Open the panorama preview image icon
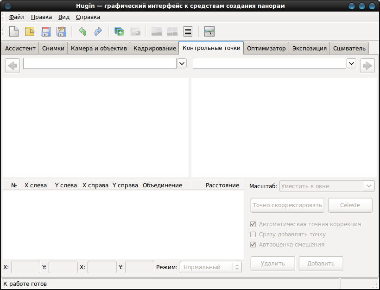The image size is (380, 290). tap(209, 31)
